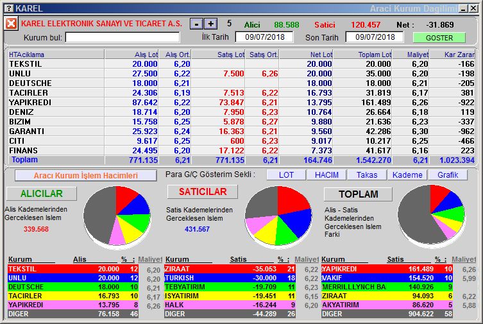
Task: Click the pink AKYATIRIM total legend row
Action: [387, 305]
